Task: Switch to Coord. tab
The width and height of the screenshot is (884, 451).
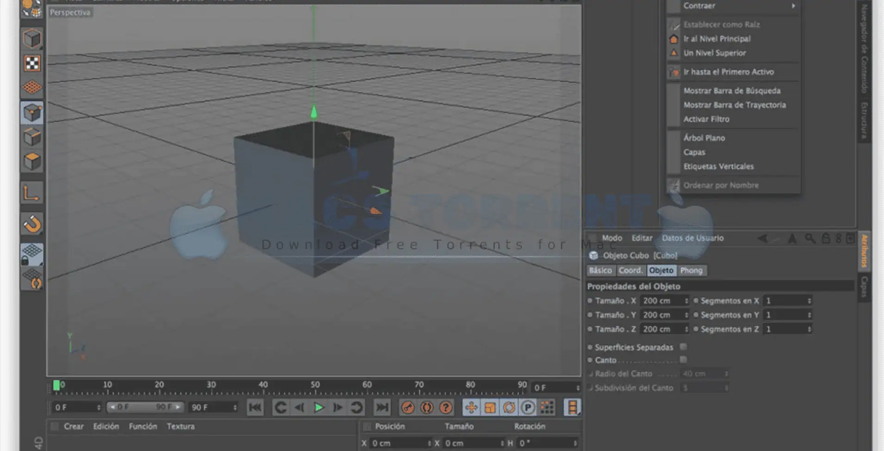Action: click(631, 270)
